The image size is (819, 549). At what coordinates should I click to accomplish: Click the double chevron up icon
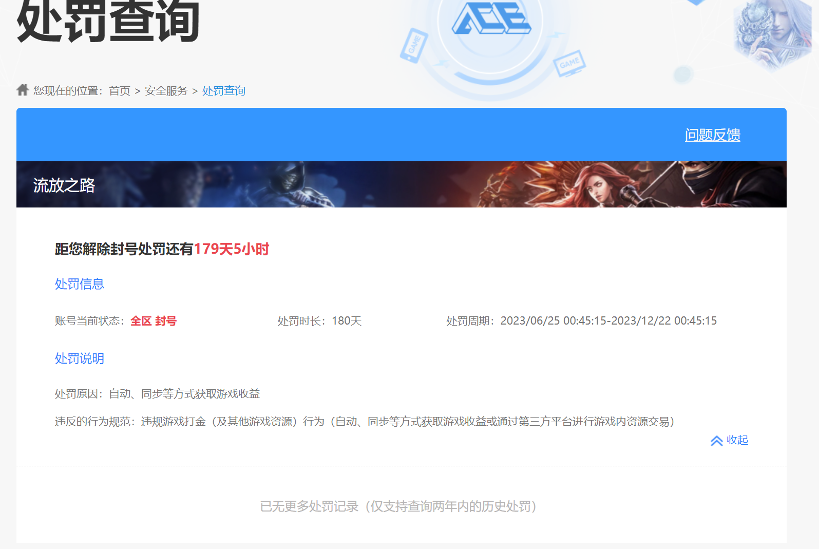click(x=717, y=441)
